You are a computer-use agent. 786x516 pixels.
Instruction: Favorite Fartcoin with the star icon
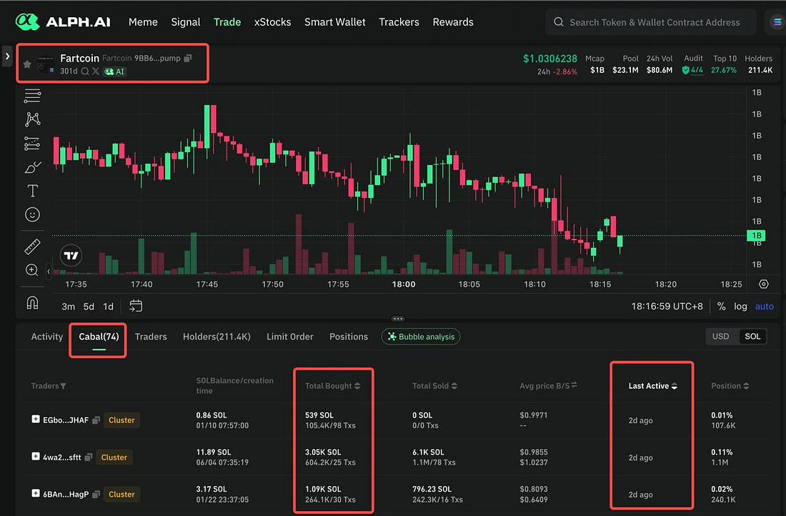click(27, 64)
